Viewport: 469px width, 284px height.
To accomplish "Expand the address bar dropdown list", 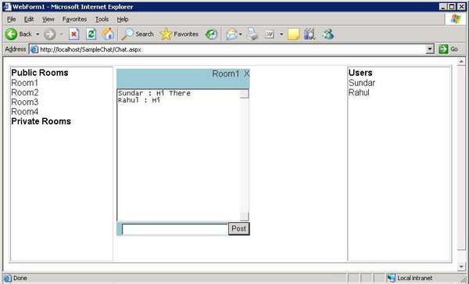I will 430,49.
